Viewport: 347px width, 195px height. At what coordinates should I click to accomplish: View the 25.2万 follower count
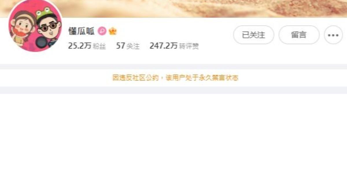click(80, 46)
